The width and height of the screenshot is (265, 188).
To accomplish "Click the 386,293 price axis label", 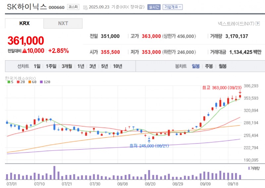I will pyautogui.click(x=251, y=86).
